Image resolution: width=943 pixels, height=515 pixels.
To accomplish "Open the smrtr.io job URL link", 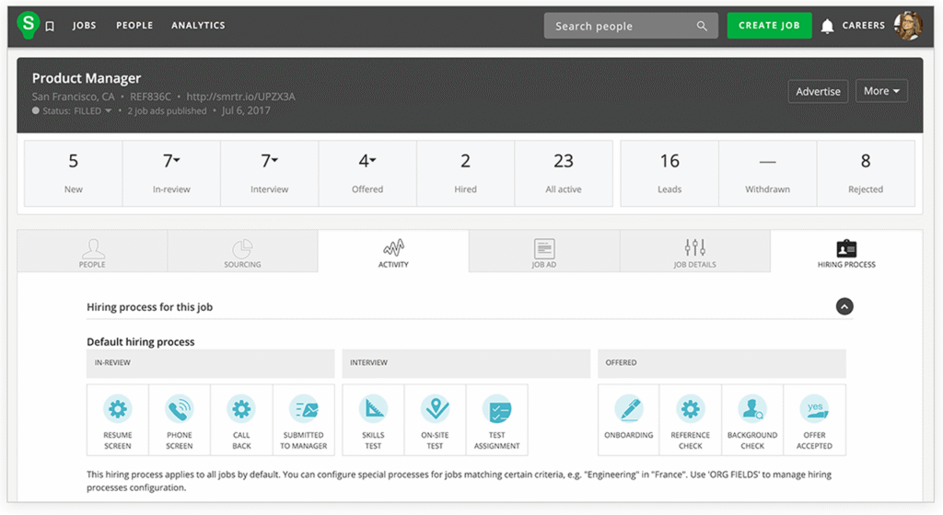I will click(x=240, y=96).
